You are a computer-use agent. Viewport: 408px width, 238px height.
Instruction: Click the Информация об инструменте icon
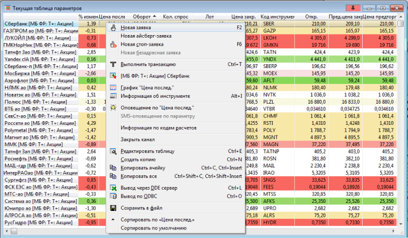point(113,96)
